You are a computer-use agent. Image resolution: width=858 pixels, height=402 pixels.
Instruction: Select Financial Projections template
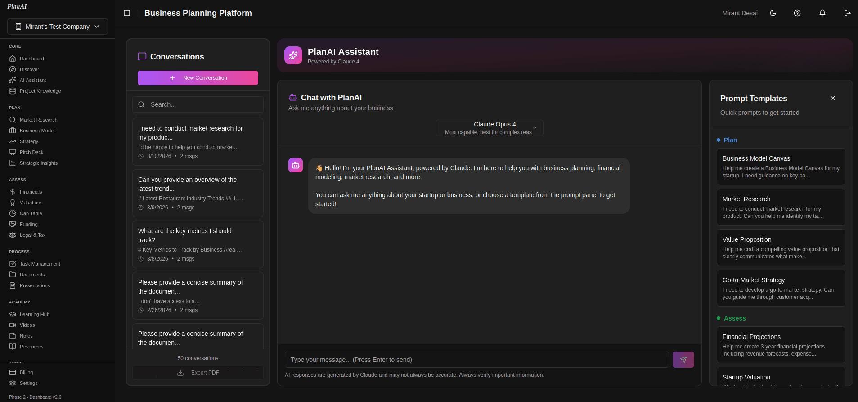coord(781,345)
